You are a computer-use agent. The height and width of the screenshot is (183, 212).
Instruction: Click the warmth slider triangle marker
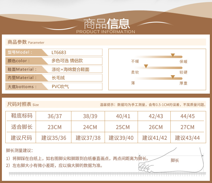click(173, 55)
